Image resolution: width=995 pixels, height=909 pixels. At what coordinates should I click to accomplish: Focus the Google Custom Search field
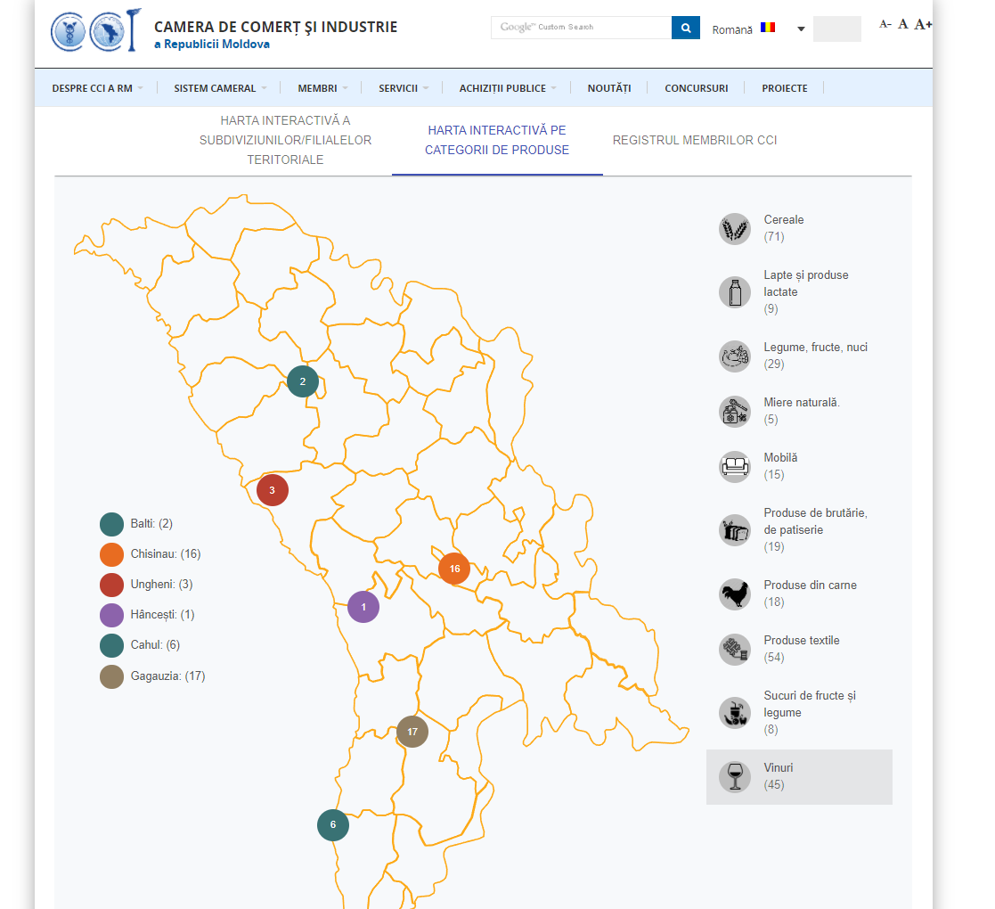pos(581,28)
